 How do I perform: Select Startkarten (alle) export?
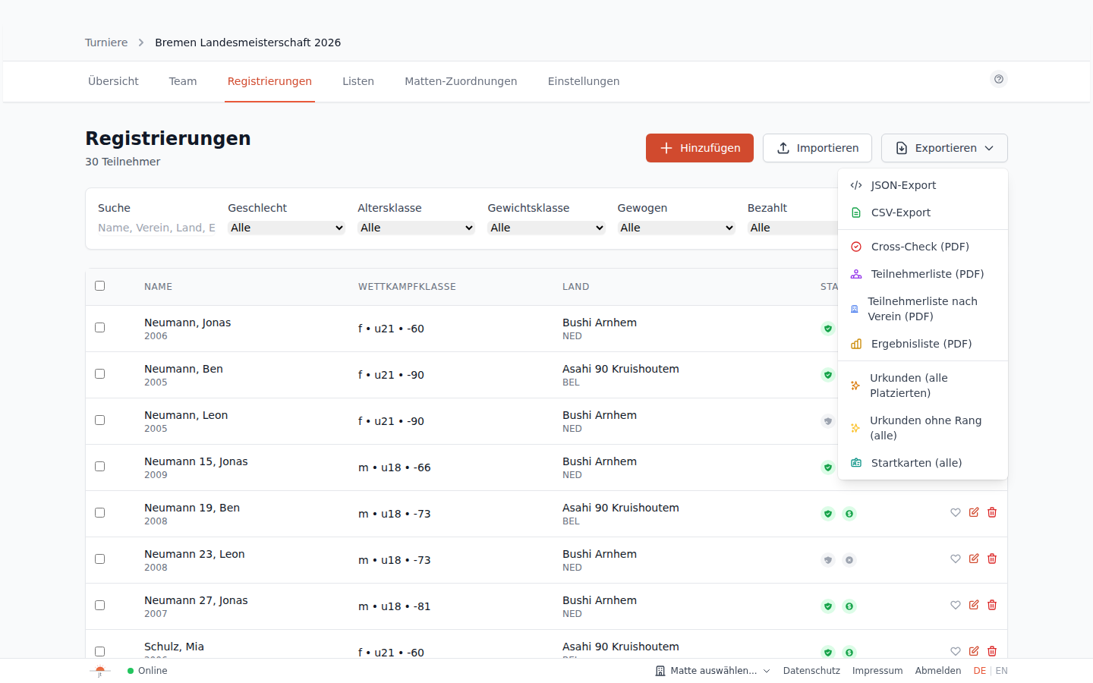[923, 463]
